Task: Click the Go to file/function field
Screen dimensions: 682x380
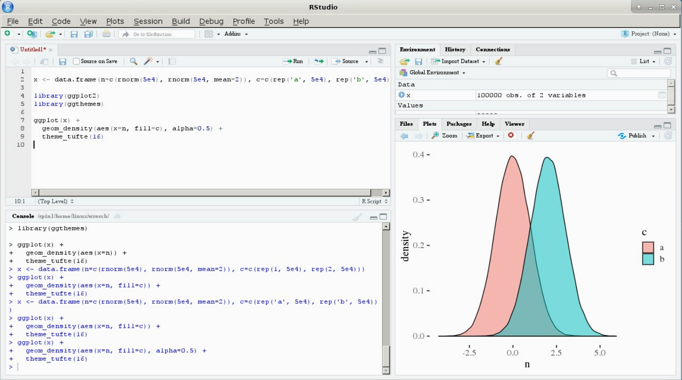Action: (x=157, y=34)
